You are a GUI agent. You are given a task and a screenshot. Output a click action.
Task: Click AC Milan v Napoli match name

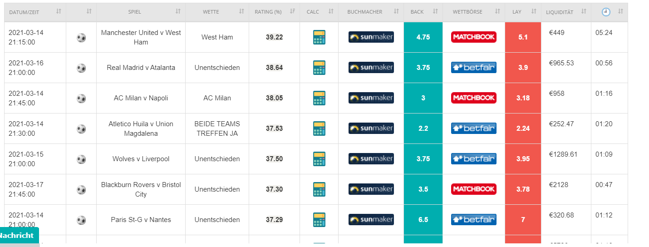141,98
